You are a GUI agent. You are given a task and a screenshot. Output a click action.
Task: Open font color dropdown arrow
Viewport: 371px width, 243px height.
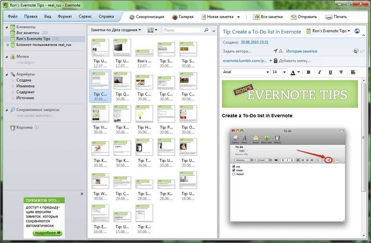pyautogui.click(x=299, y=72)
